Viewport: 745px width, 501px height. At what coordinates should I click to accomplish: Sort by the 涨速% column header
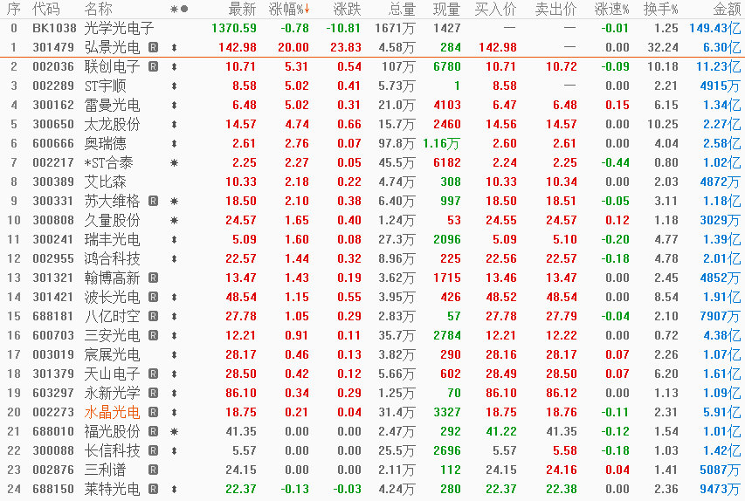click(611, 9)
